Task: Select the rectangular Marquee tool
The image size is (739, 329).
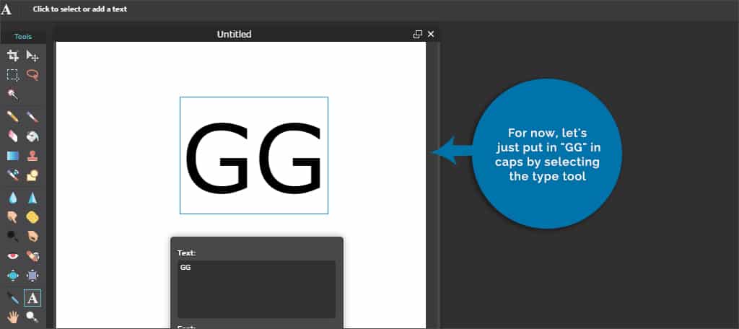Action: point(13,75)
